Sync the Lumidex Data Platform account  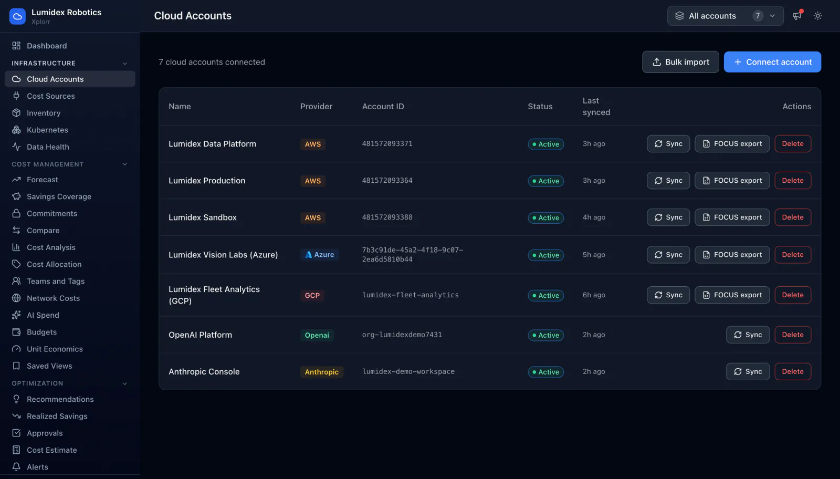[x=668, y=144]
